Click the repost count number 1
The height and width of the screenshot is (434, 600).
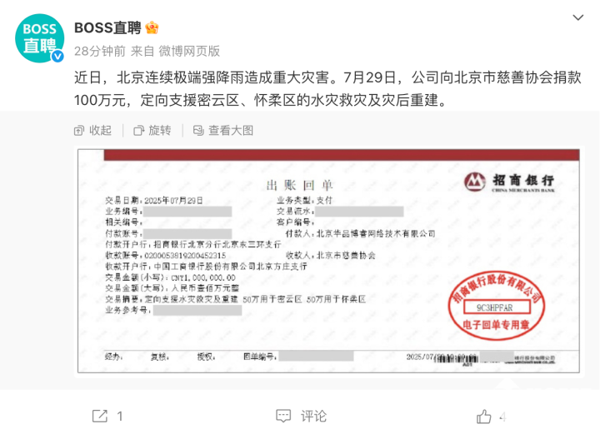click(x=120, y=416)
